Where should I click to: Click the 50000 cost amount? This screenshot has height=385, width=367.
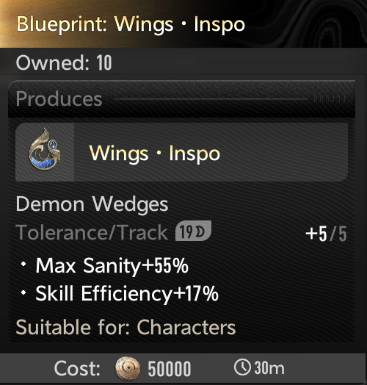[x=170, y=369]
